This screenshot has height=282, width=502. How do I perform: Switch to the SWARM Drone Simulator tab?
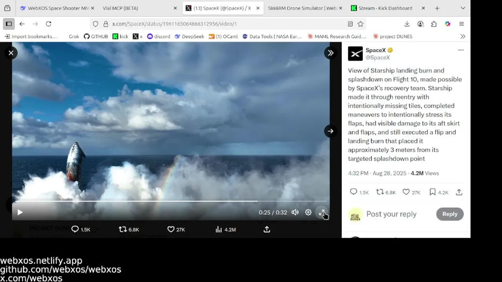[304, 8]
